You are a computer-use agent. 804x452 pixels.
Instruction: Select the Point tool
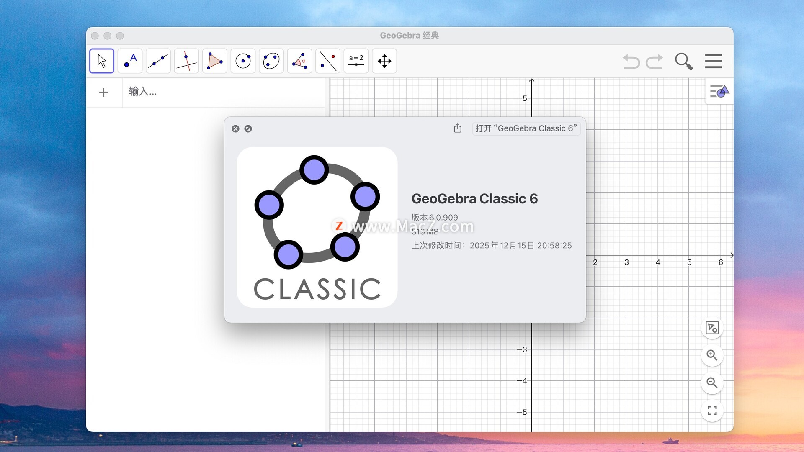pyautogui.click(x=130, y=61)
